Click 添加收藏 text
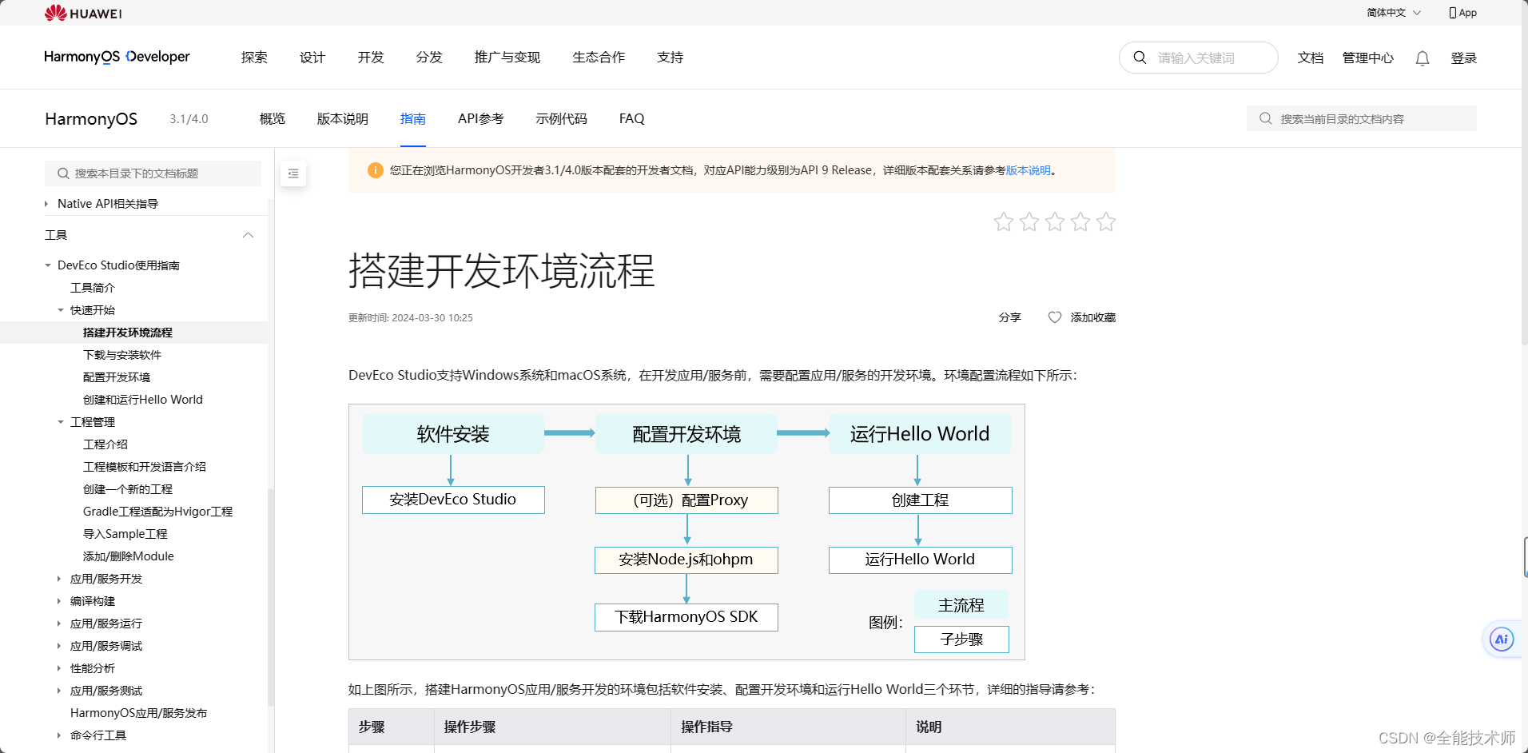The image size is (1528, 753). click(1093, 317)
